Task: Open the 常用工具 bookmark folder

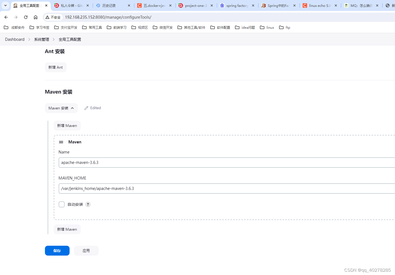Action: pyautogui.click(x=92, y=27)
